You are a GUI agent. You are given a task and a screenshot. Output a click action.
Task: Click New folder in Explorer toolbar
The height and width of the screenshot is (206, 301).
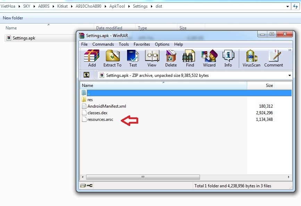coord(13,18)
